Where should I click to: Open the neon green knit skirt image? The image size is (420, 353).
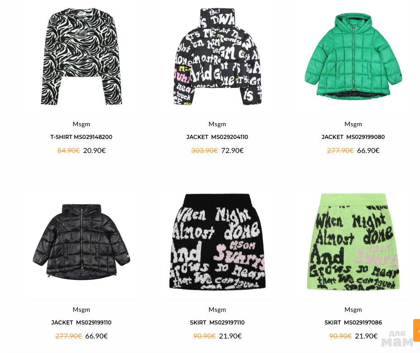click(x=353, y=242)
